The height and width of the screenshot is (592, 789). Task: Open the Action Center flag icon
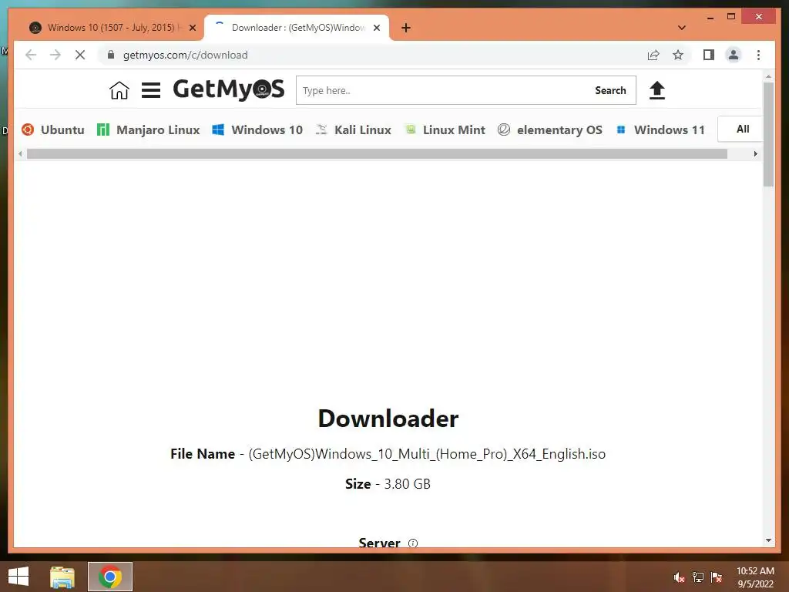717,577
